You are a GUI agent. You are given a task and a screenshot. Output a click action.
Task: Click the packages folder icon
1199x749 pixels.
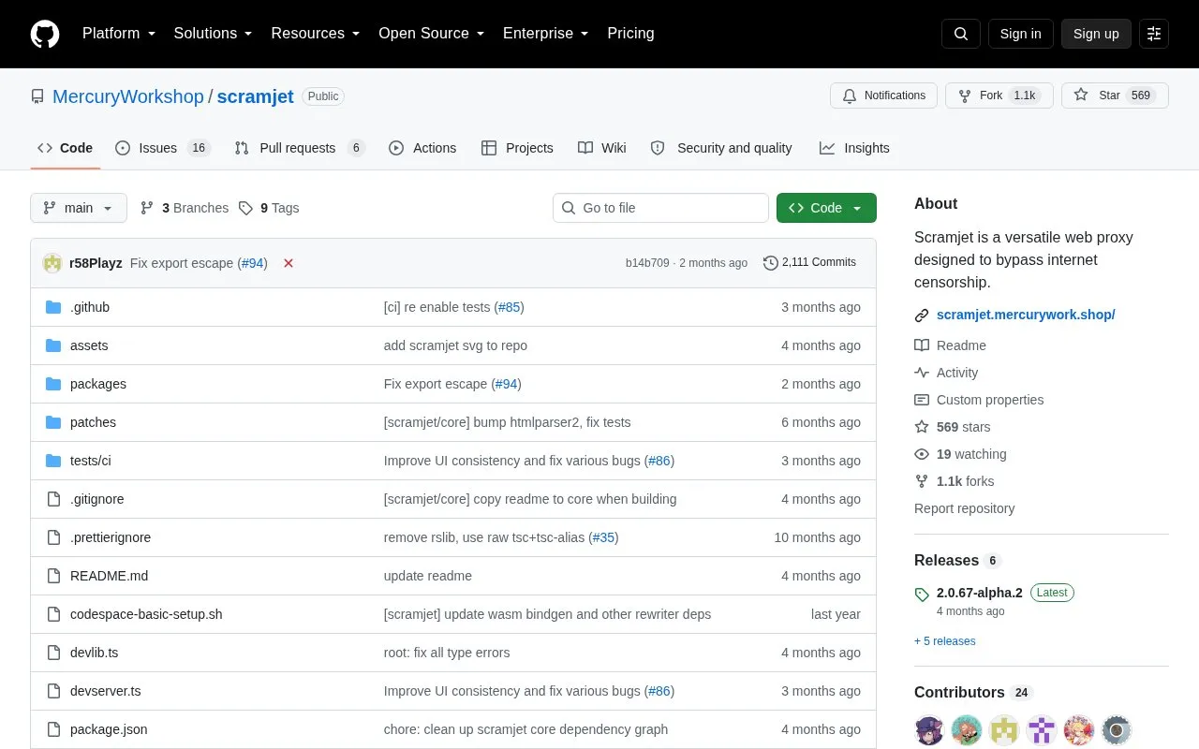click(53, 384)
